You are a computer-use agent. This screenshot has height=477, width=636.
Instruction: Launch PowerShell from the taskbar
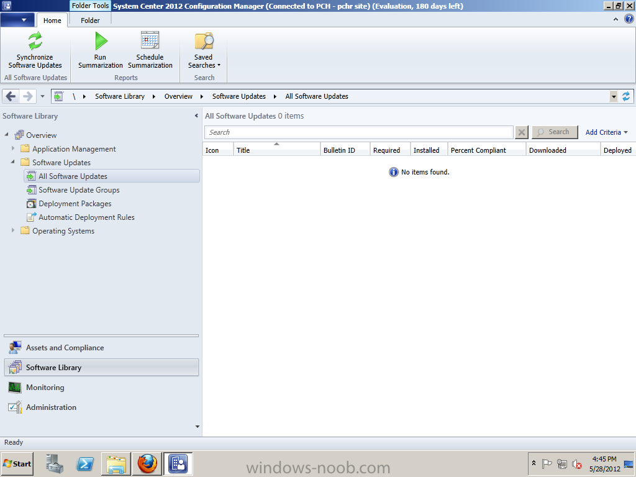tap(85, 463)
